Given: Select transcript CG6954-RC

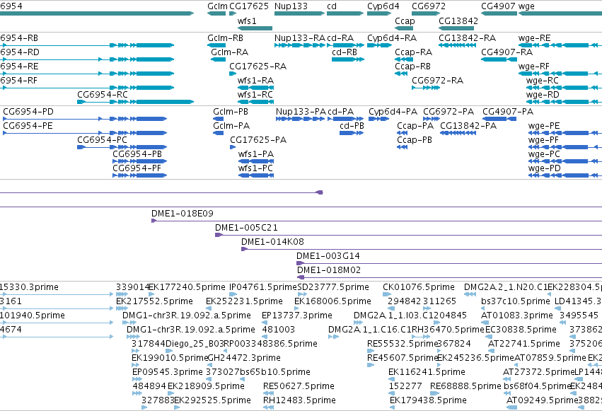Looking at the screenshot, I should (x=103, y=94).
